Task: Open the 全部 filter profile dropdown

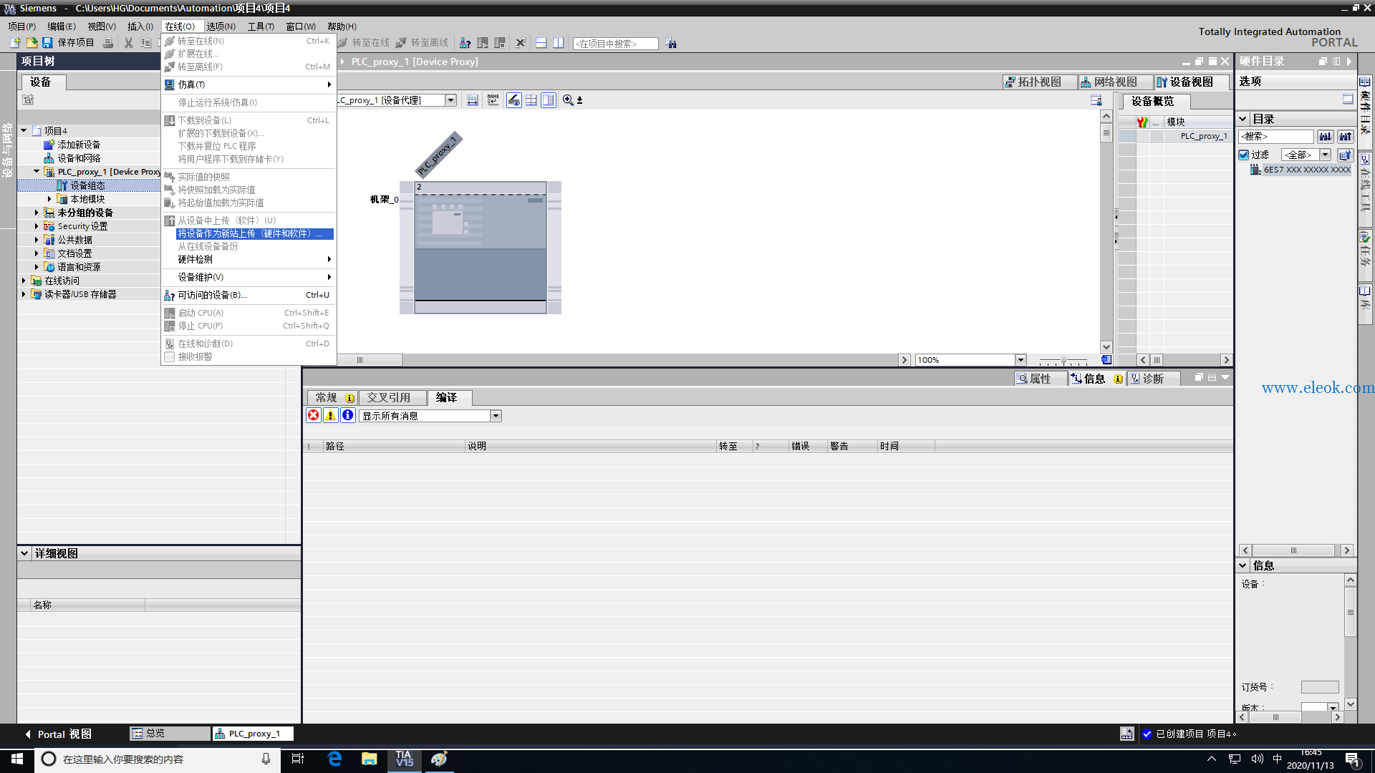Action: pyautogui.click(x=1326, y=155)
